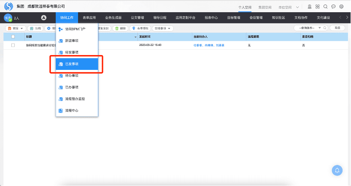Open the settings gear icon

tap(341, 7)
